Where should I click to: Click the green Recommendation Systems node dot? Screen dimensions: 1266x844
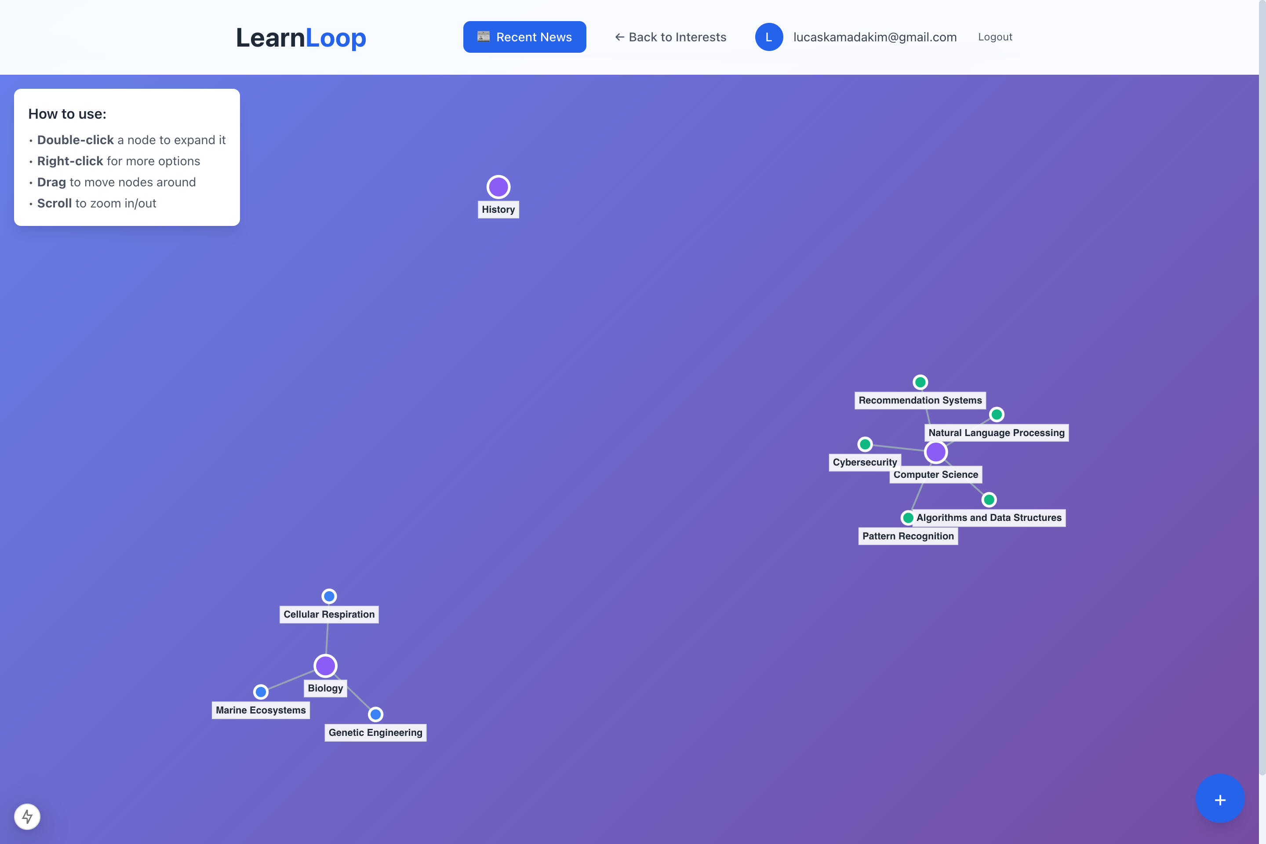[x=920, y=382]
